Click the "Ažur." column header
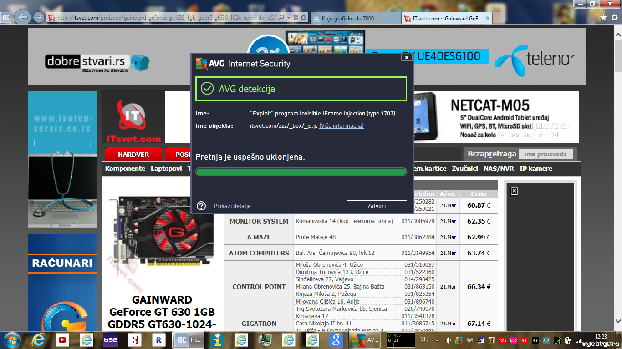 pos(448,194)
